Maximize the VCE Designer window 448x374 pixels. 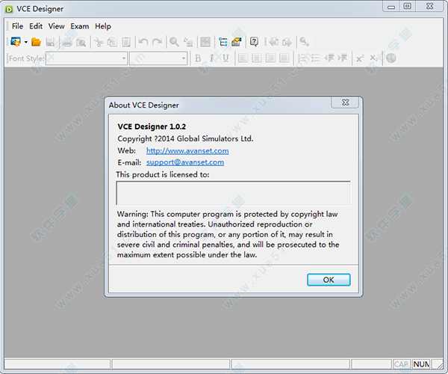point(408,6)
